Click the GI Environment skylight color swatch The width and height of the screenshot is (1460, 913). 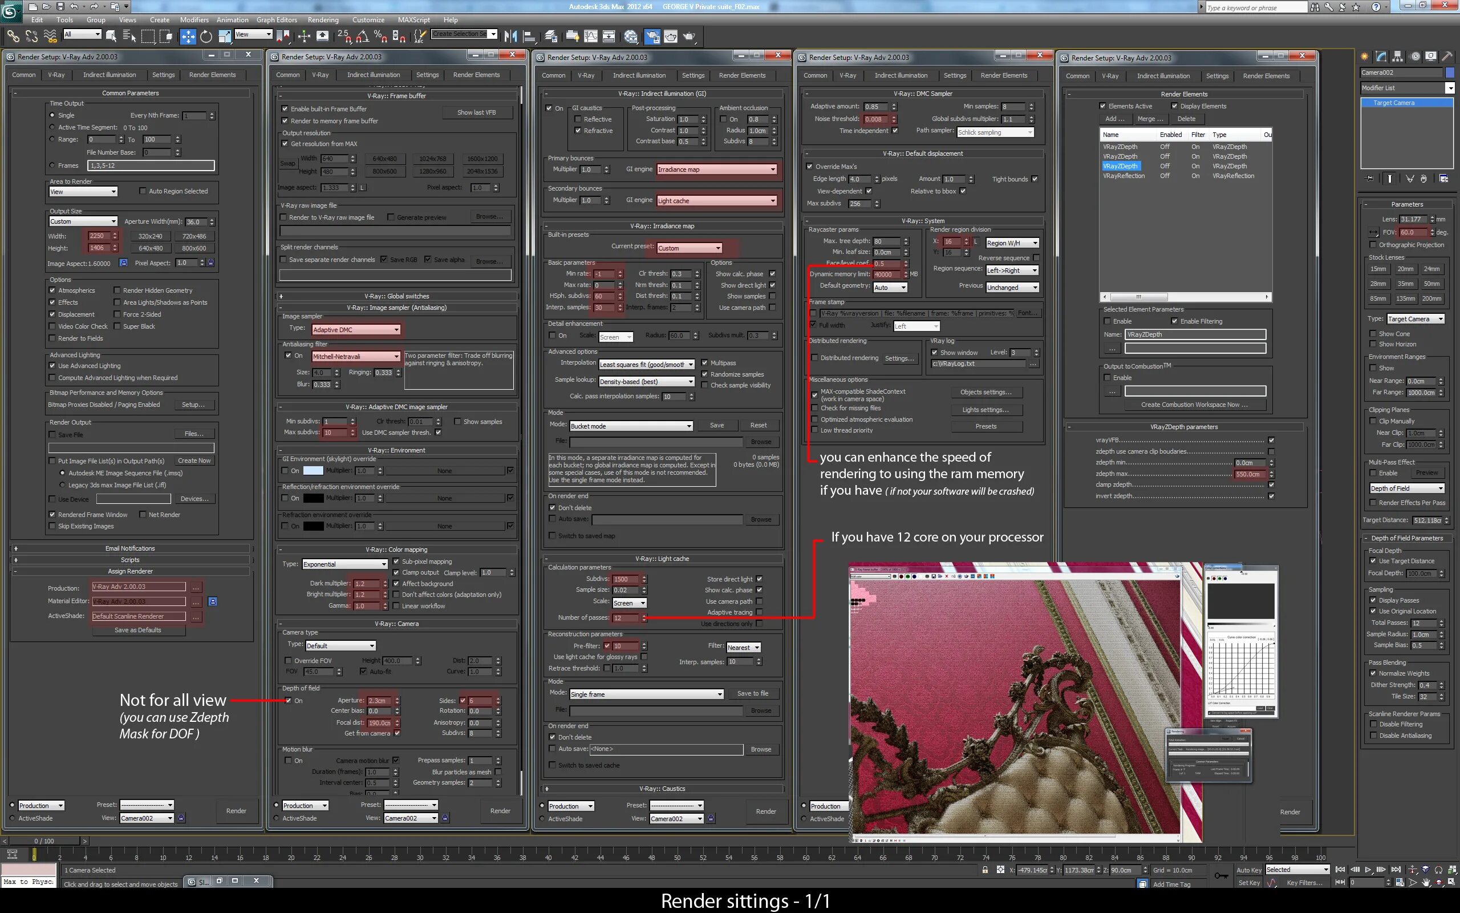(313, 470)
